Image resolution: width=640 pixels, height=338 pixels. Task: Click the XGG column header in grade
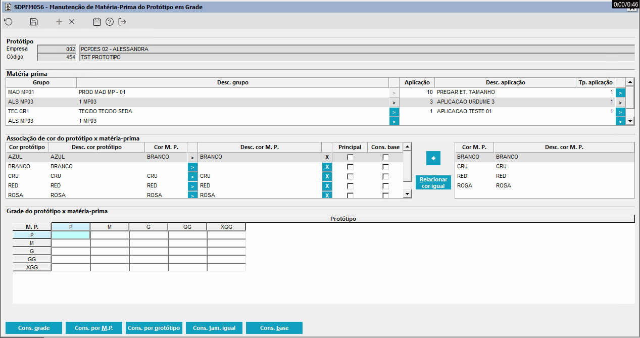(x=226, y=227)
